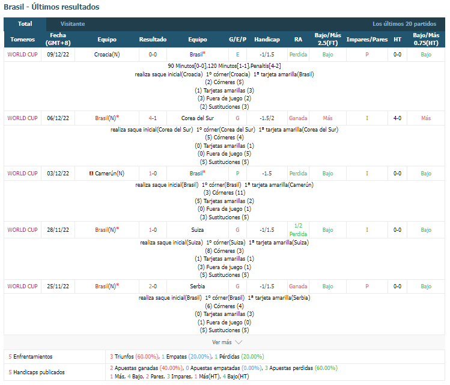Click 'Penaltis[4-2]' extra time text

(x=266, y=66)
